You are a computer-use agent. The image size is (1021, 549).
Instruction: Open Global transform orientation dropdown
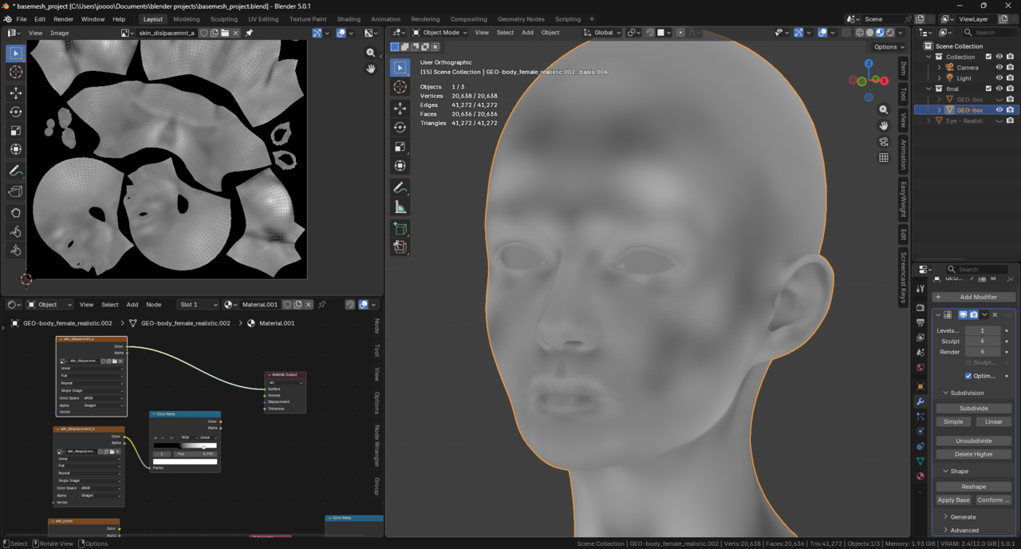click(x=602, y=33)
